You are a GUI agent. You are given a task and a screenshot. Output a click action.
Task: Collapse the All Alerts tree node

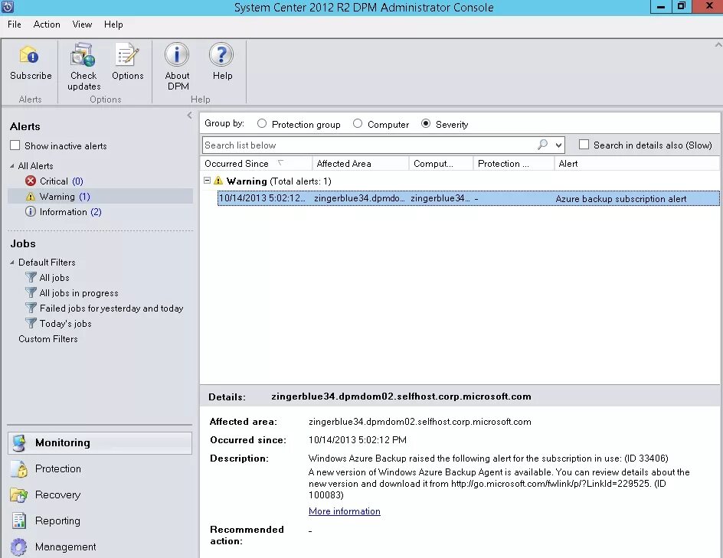pyautogui.click(x=12, y=166)
